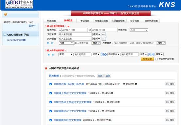Add content search row with plus icon
The height and width of the screenshot is (125, 181).
pos(49,54)
